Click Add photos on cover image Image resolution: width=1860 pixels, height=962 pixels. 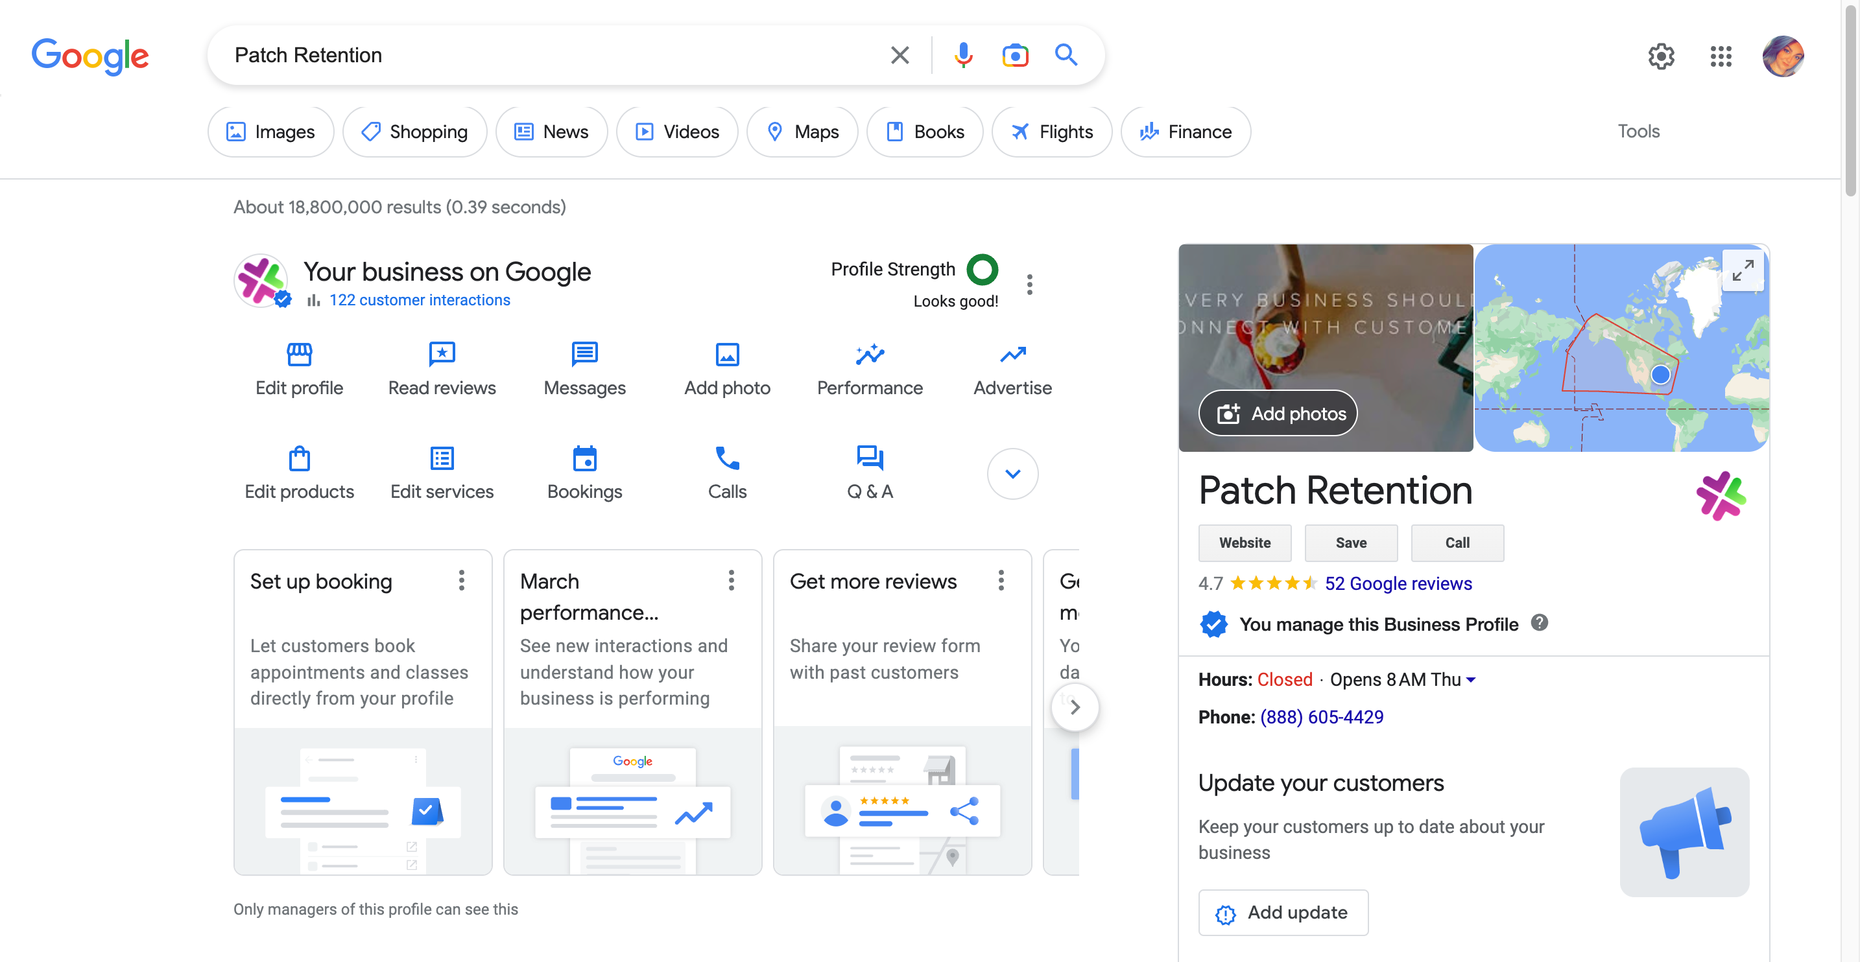[1278, 414]
